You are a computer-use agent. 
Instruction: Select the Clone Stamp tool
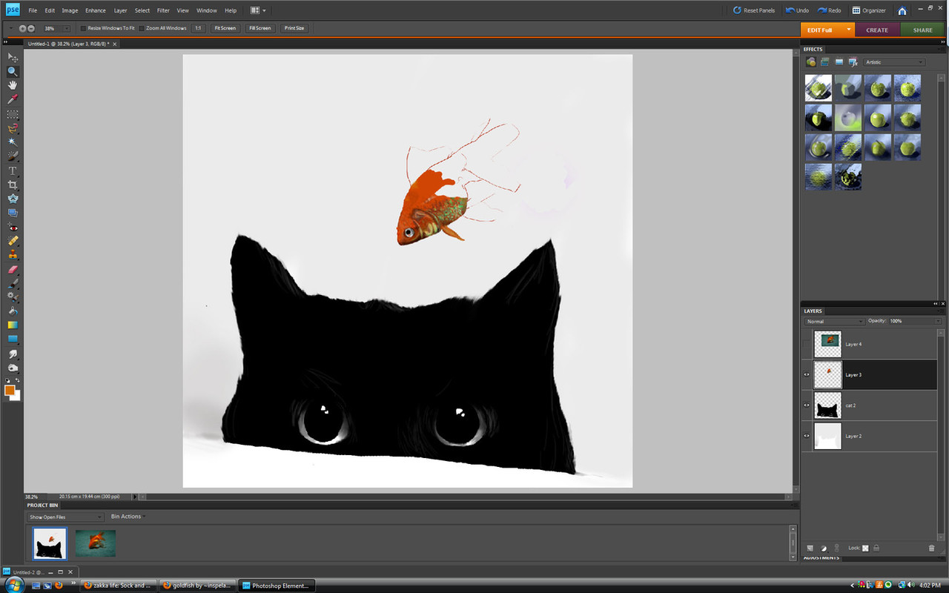[x=13, y=255]
